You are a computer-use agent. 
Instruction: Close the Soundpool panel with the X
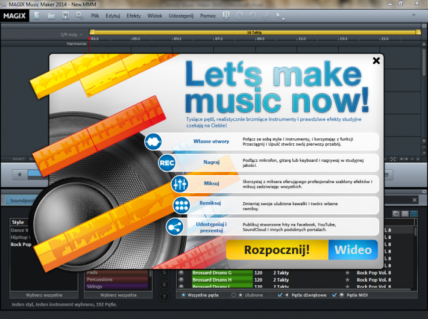(415, 200)
